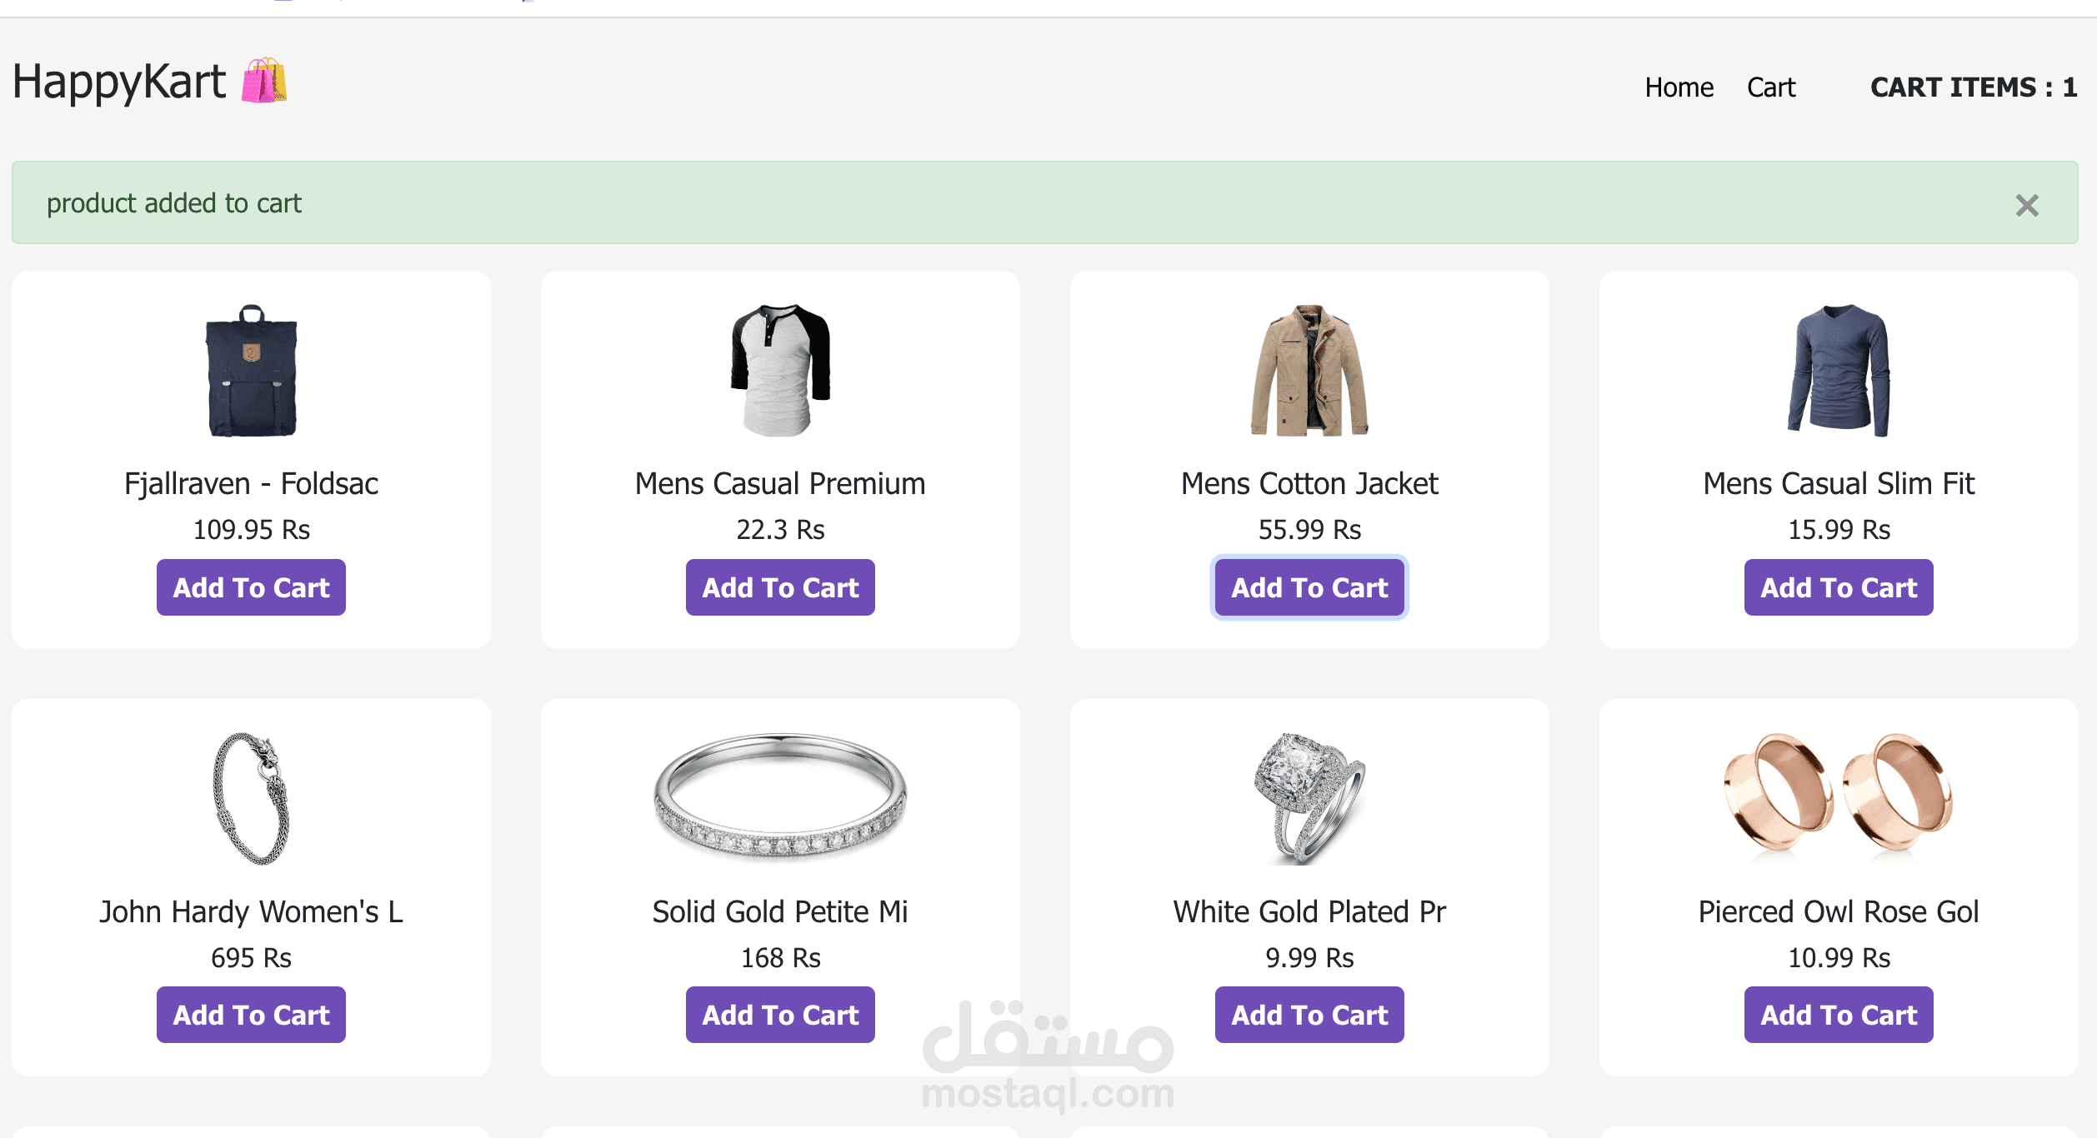Click the John Hardy bracelet image
Image resolution: width=2097 pixels, height=1138 pixels.
[251, 798]
